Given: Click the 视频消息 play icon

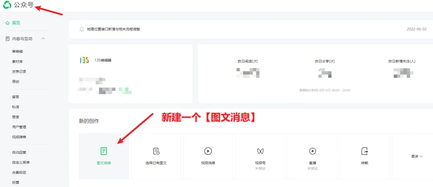Looking at the screenshot, I should (x=208, y=151).
